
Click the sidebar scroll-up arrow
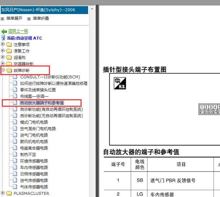[x=92, y=9]
